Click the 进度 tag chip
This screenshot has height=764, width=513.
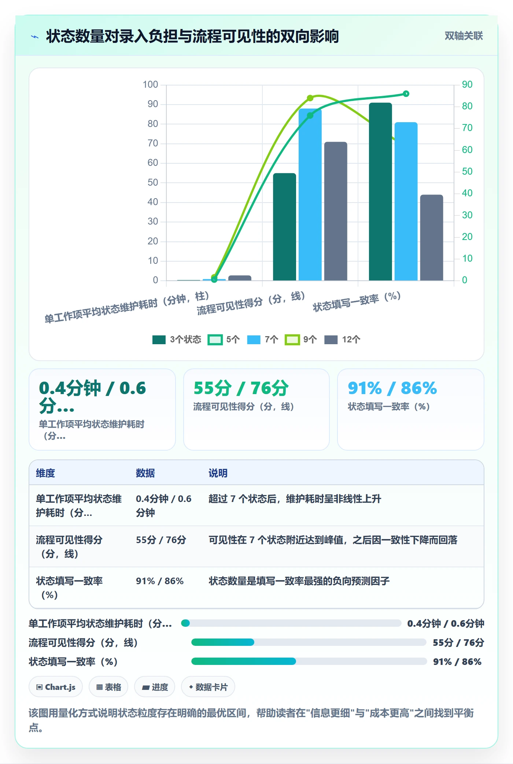pos(155,687)
